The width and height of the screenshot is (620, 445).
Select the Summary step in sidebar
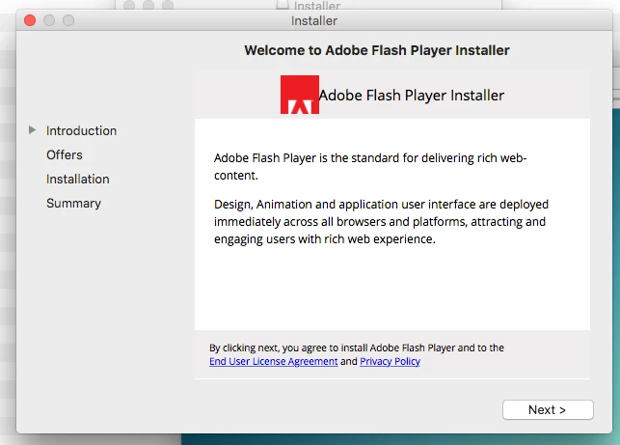pyautogui.click(x=74, y=203)
